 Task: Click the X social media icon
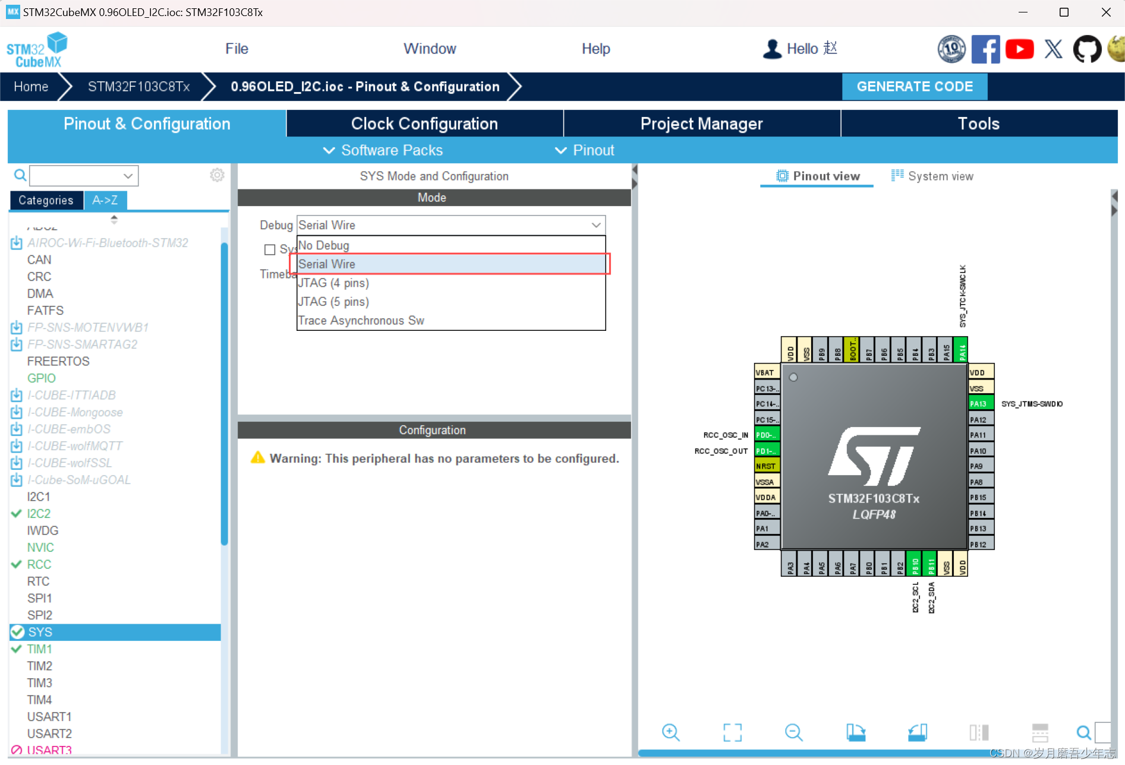pos(1053,49)
